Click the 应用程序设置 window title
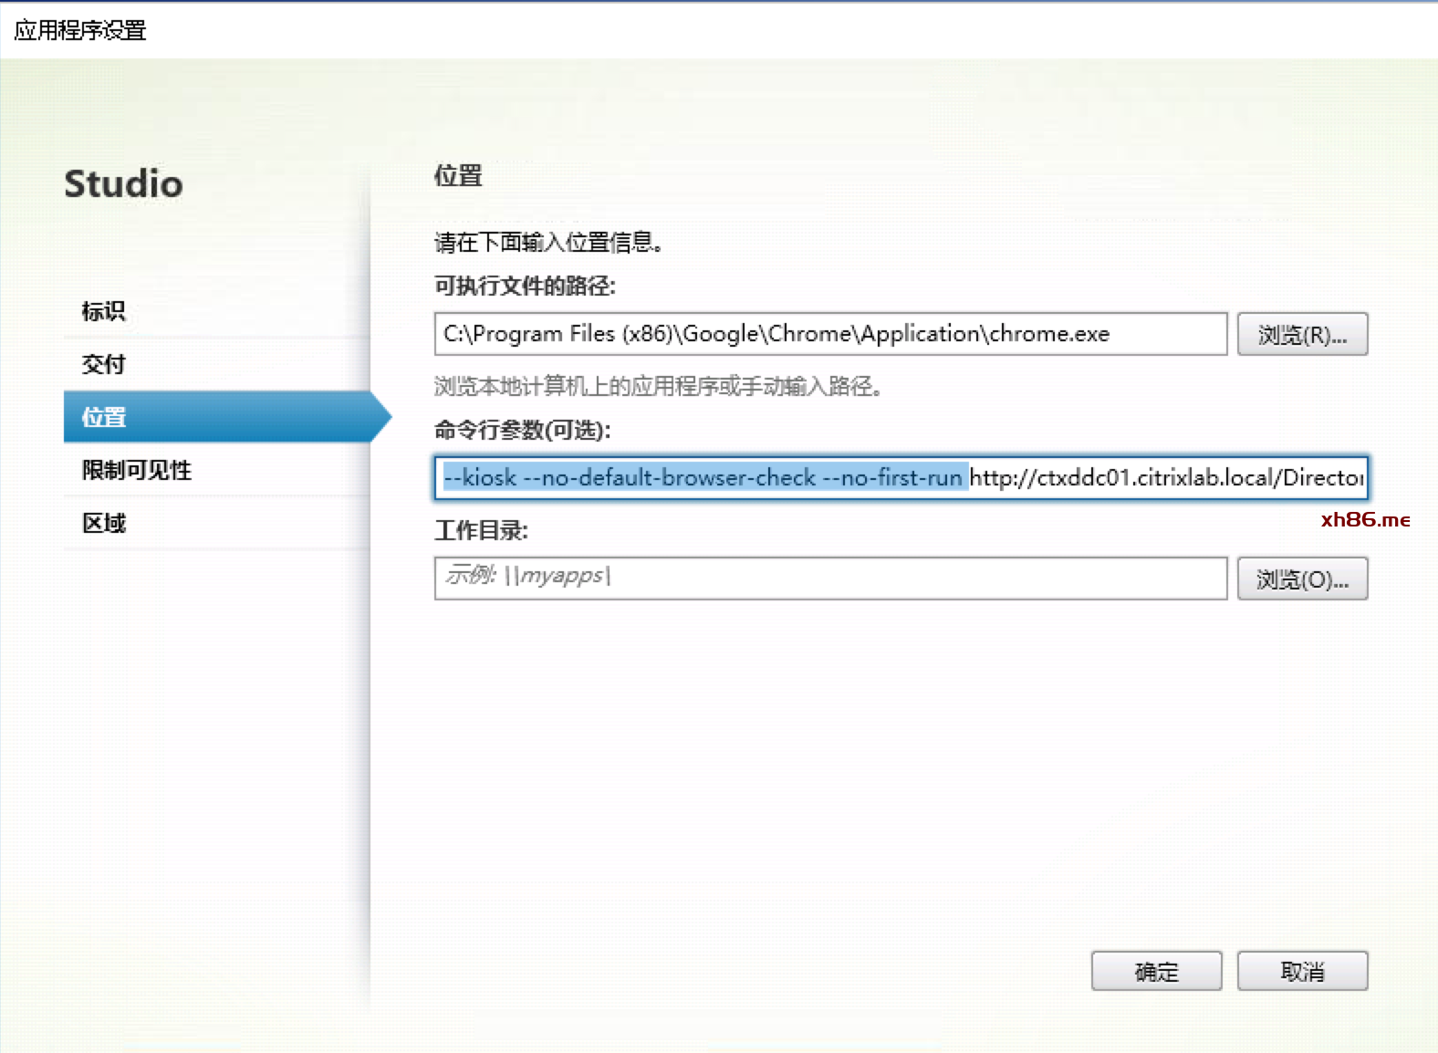Screen dimensions: 1438x1053 click(x=80, y=30)
